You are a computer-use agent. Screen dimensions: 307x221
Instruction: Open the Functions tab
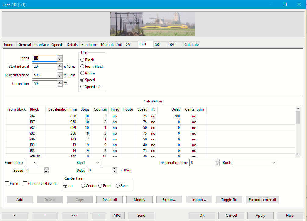[x=89, y=45]
